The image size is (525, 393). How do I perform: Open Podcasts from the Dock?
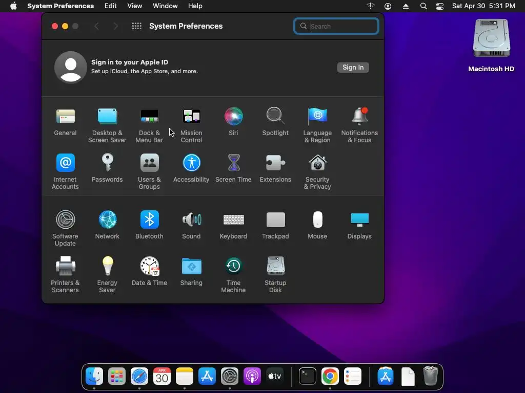point(252,377)
